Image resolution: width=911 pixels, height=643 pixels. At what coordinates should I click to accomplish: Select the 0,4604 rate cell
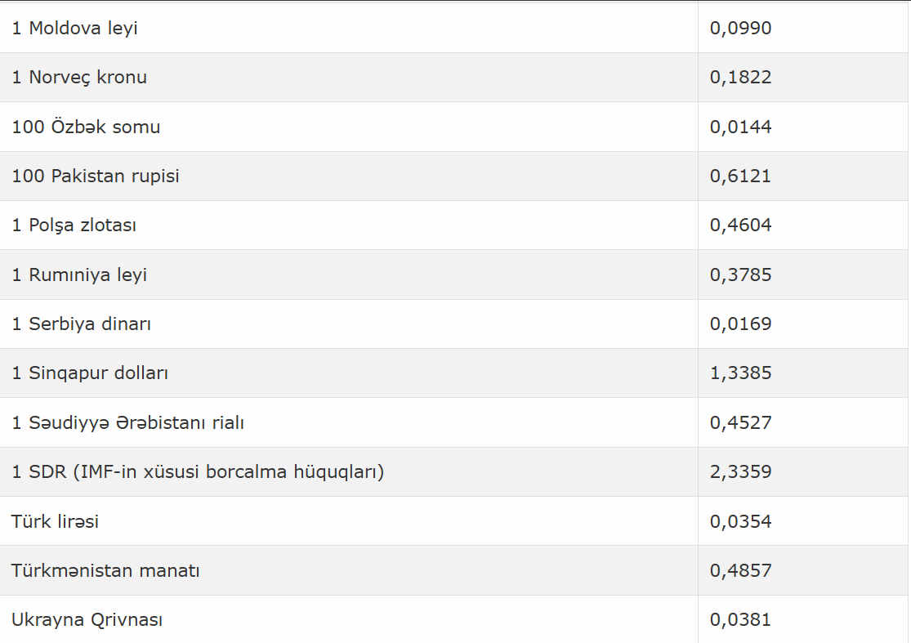(x=803, y=225)
